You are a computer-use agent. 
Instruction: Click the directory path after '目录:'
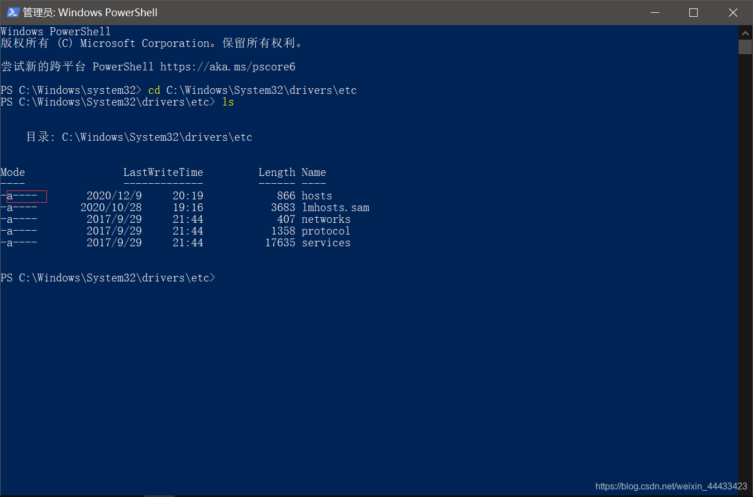[157, 137]
